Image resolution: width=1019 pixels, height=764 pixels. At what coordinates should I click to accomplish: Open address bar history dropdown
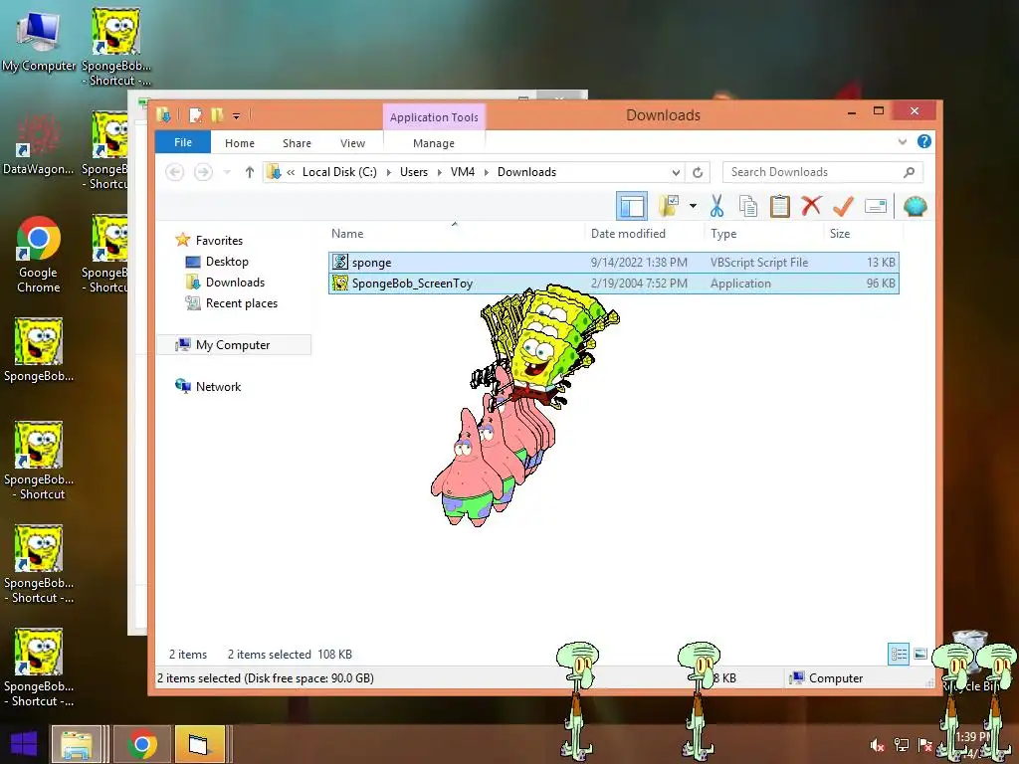click(676, 172)
